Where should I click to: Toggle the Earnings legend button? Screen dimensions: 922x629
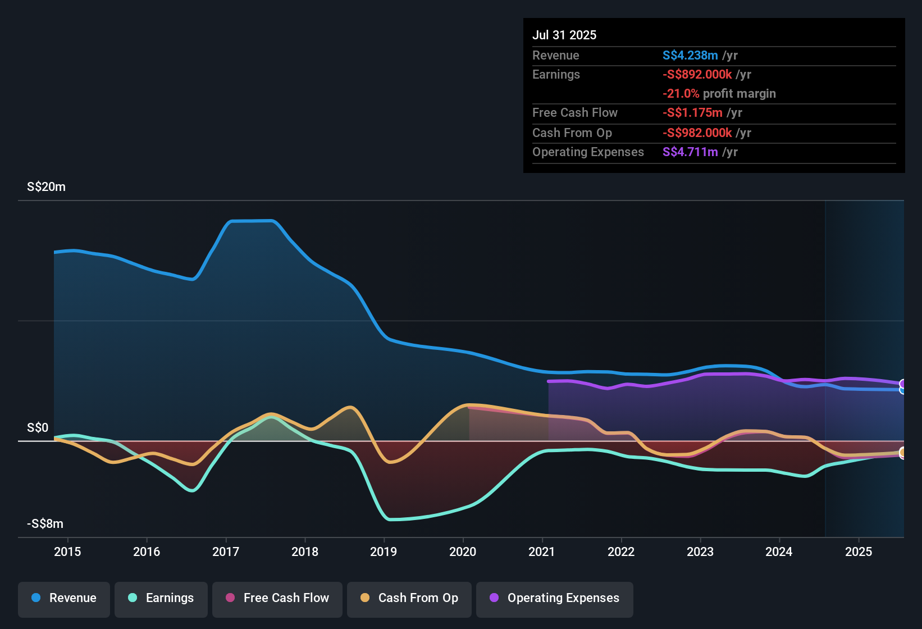(161, 599)
